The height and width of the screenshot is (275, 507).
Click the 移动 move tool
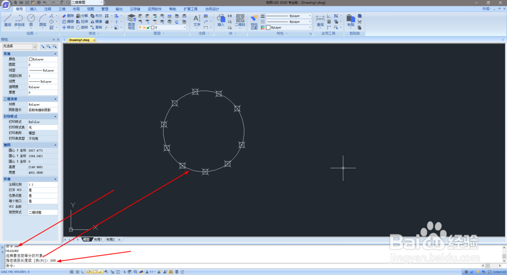(x=68, y=27)
